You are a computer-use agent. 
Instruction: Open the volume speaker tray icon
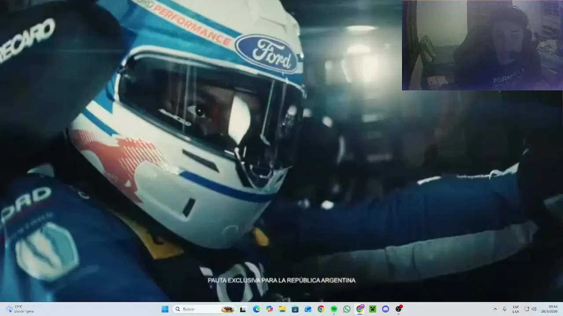pos(534,309)
